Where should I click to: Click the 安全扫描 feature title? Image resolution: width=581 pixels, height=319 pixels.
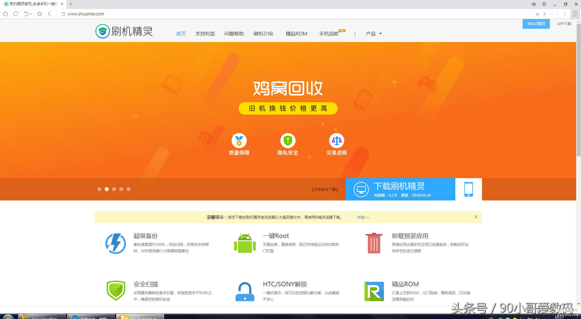point(146,284)
